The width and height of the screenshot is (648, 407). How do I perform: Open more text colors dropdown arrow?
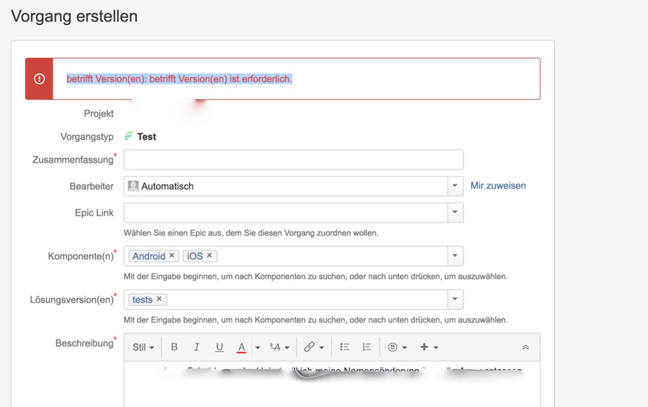pyautogui.click(x=258, y=347)
